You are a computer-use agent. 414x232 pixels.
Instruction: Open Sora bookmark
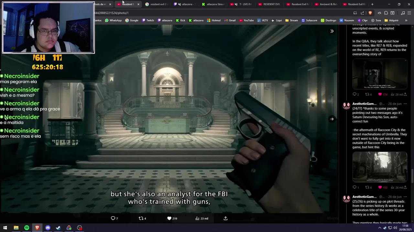376,20
